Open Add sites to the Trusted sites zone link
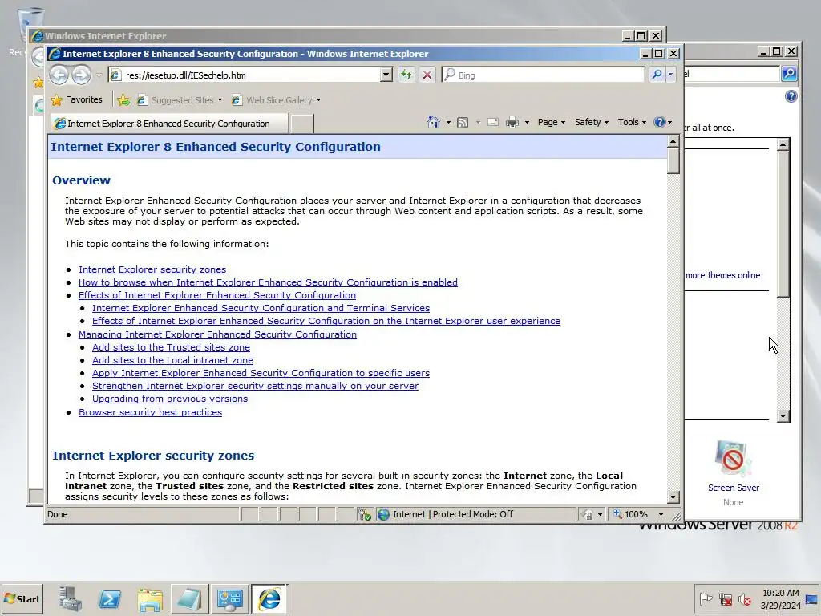The image size is (821, 616). click(x=172, y=347)
